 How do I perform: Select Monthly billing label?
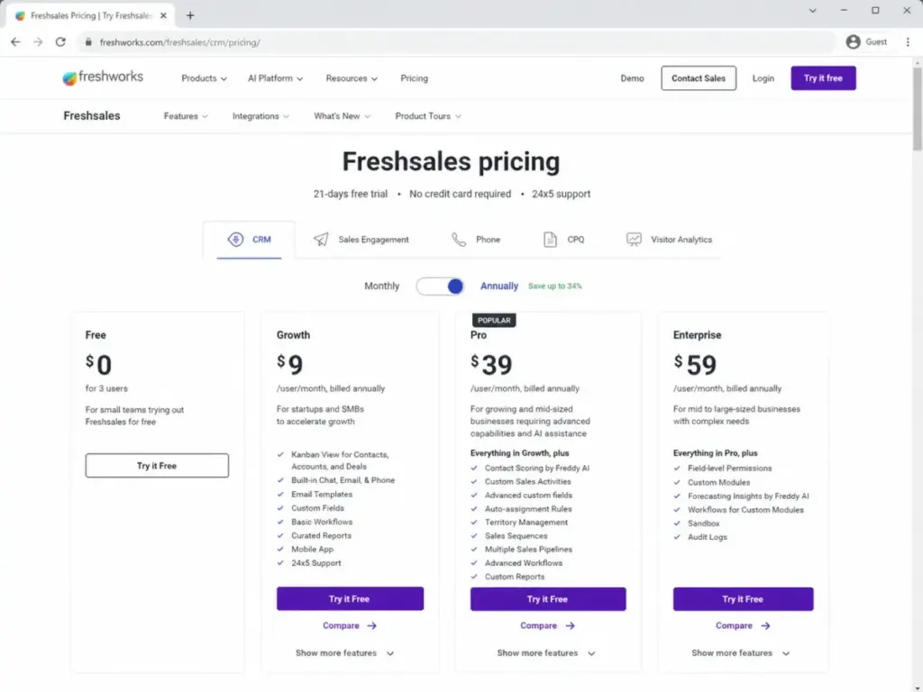[381, 286]
